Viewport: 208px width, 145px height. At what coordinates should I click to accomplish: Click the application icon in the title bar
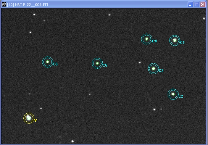tap(4, 4)
